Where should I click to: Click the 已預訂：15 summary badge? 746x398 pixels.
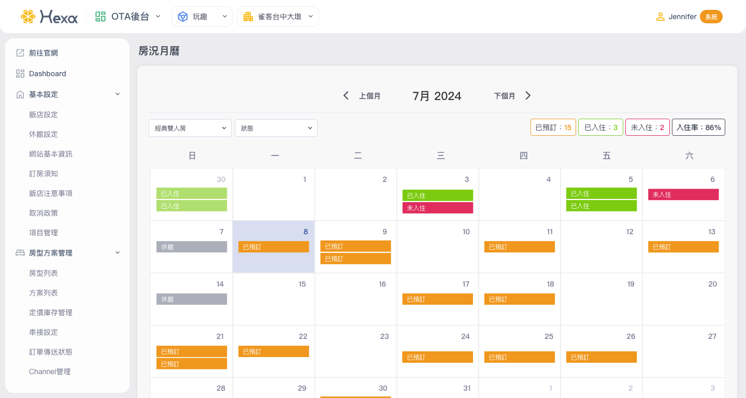[x=553, y=127]
